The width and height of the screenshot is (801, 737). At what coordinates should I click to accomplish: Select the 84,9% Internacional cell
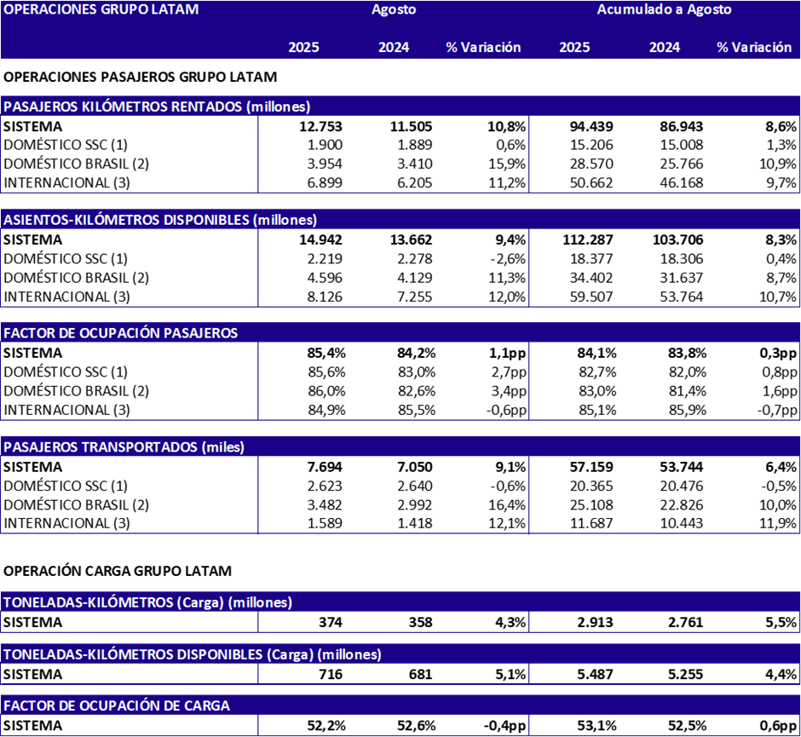click(326, 410)
